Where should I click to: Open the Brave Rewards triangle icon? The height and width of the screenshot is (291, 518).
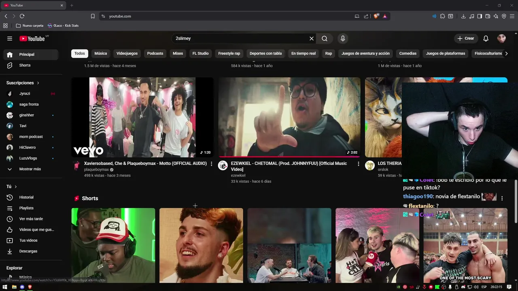tap(384, 16)
